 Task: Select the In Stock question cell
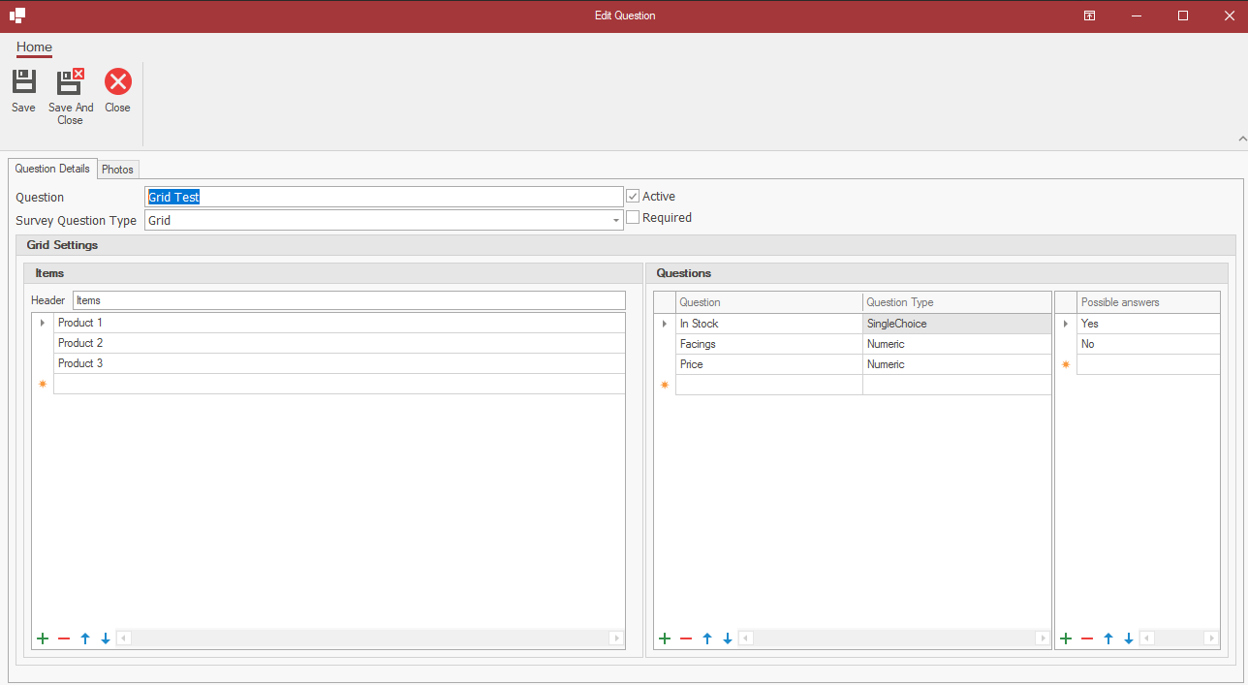click(x=769, y=324)
